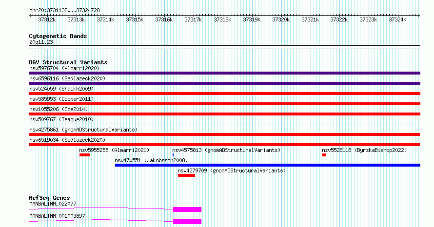Image resolution: width=434 pixels, height=227 pixels.
Task: Open the nsv524059 (Shaikh2009) variant label
Action: click(x=61, y=89)
